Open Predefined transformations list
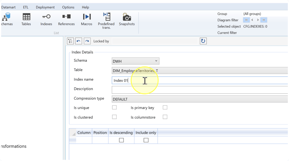289x161 pixels. coord(106,21)
